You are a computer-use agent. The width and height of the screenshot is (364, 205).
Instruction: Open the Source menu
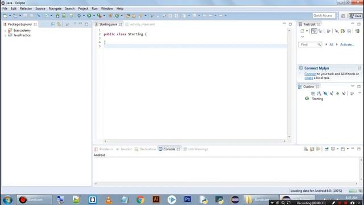tap(40, 9)
